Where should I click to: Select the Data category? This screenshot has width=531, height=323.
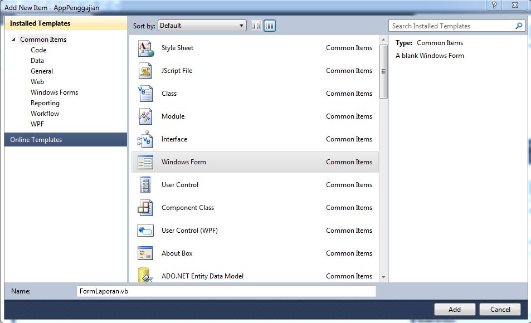pyautogui.click(x=37, y=61)
